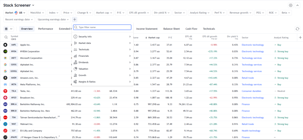The height and width of the screenshot is (140, 303).
Task: Select the Balance Sheet tab
Action: pos(172,29)
